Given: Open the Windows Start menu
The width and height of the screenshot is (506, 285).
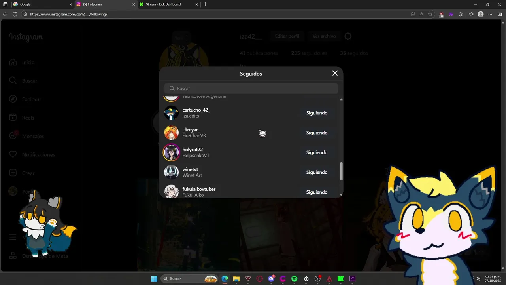Looking at the screenshot, I should pos(154,279).
